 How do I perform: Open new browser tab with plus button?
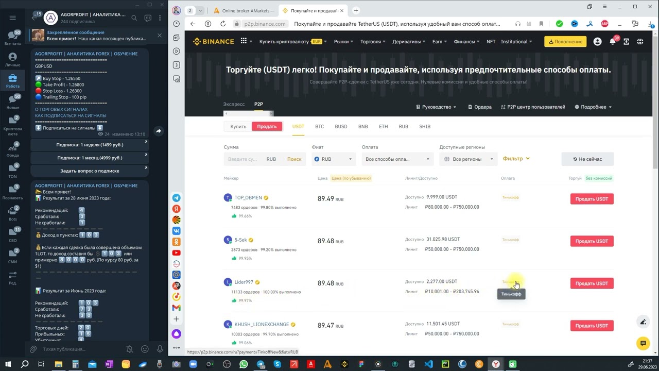click(356, 10)
